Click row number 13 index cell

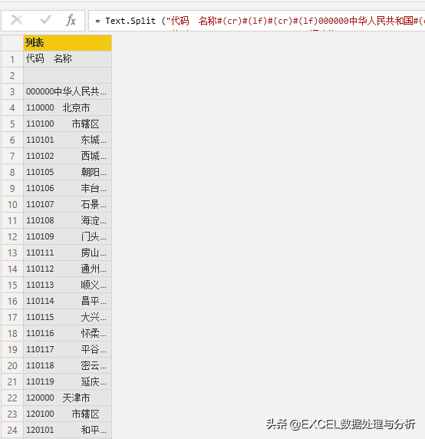coord(12,253)
